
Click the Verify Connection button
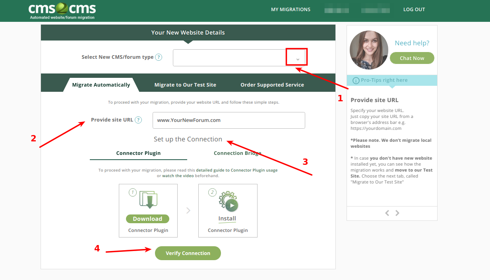point(188,253)
